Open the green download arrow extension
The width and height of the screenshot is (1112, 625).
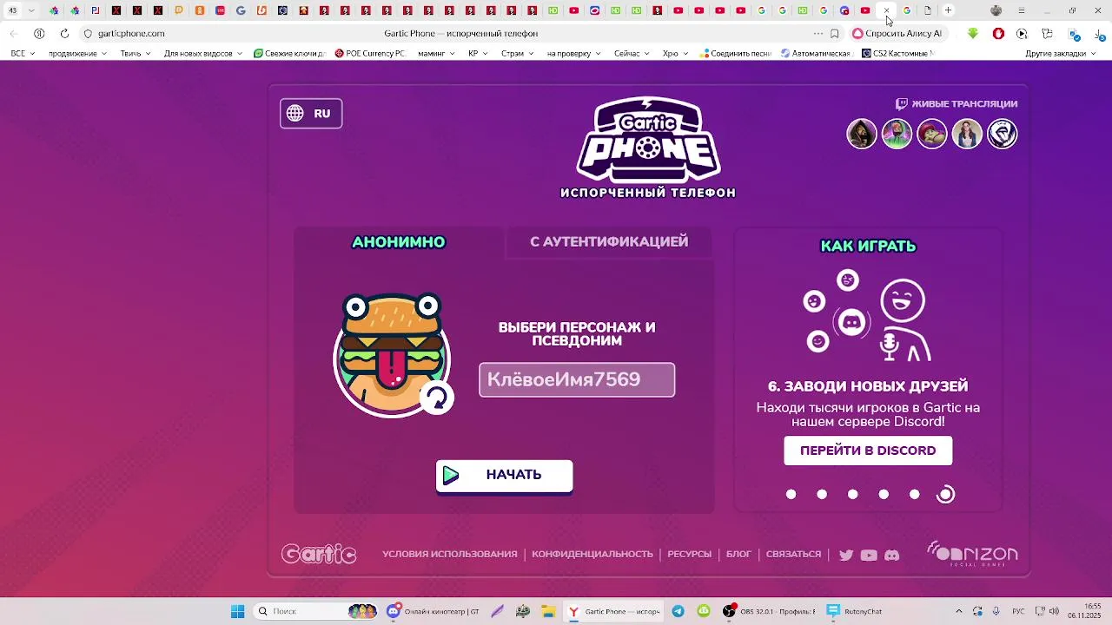[x=973, y=34]
